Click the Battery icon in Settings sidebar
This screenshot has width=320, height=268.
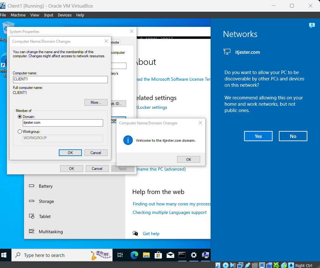click(32, 186)
